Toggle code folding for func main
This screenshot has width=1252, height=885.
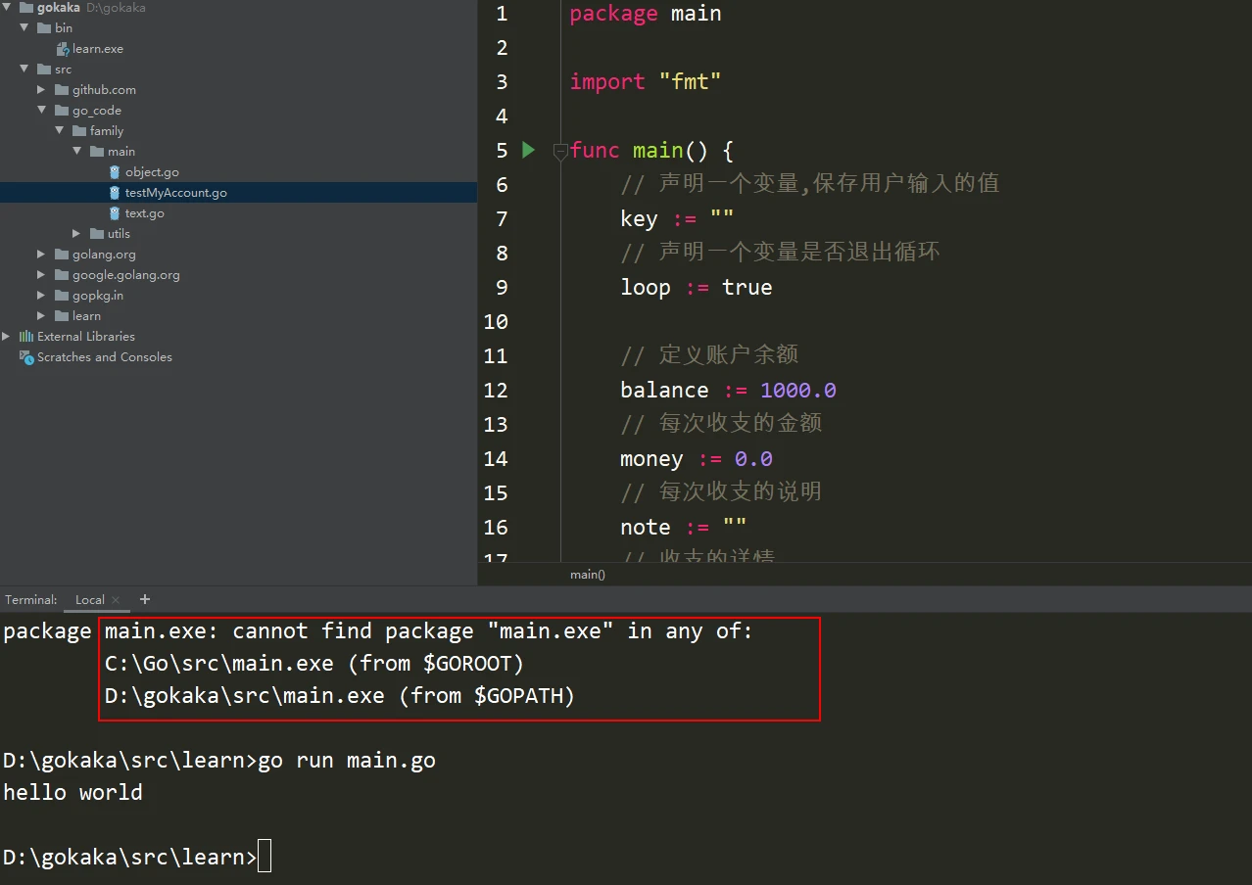click(560, 151)
